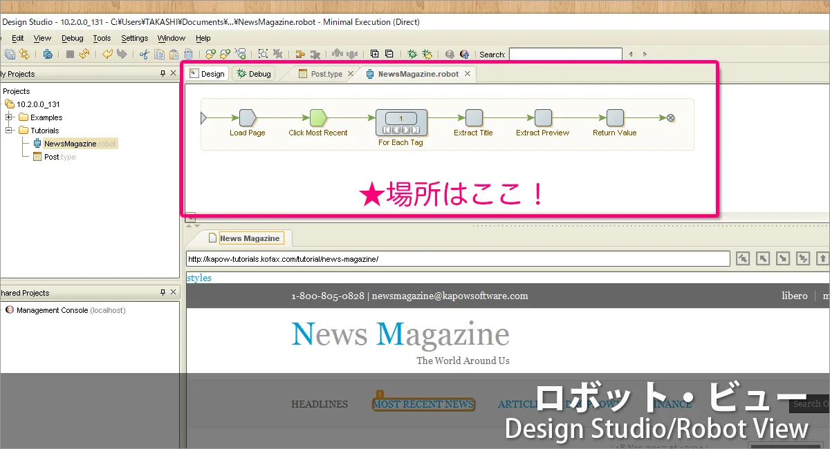Screen dimensions: 830x449
Task: Select the Load Page step
Action: 248,118
